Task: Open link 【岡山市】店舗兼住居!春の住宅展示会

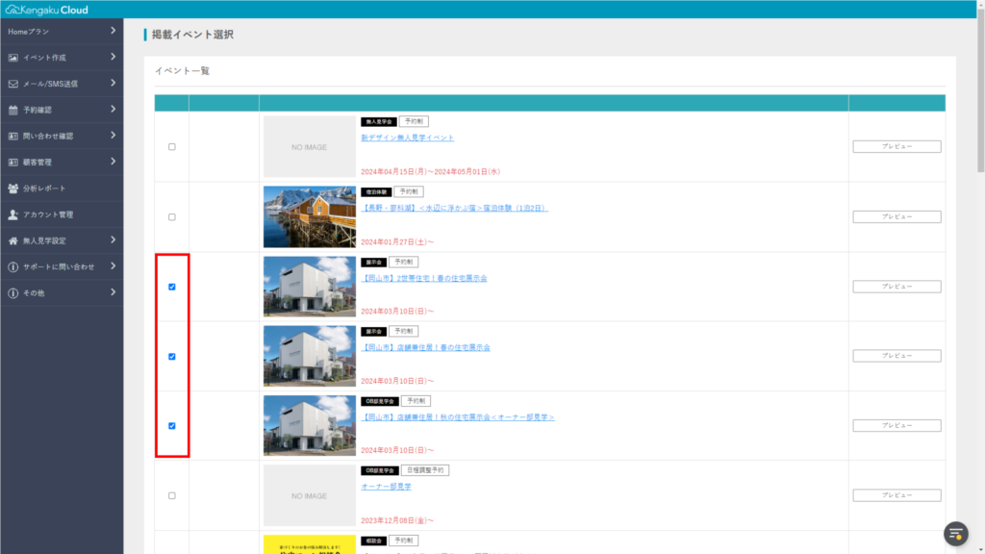Action: coord(425,347)
